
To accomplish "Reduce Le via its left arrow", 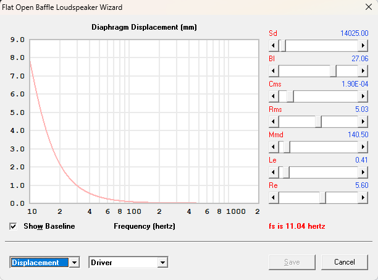I will pyautogui.click(x=274, y=172).
